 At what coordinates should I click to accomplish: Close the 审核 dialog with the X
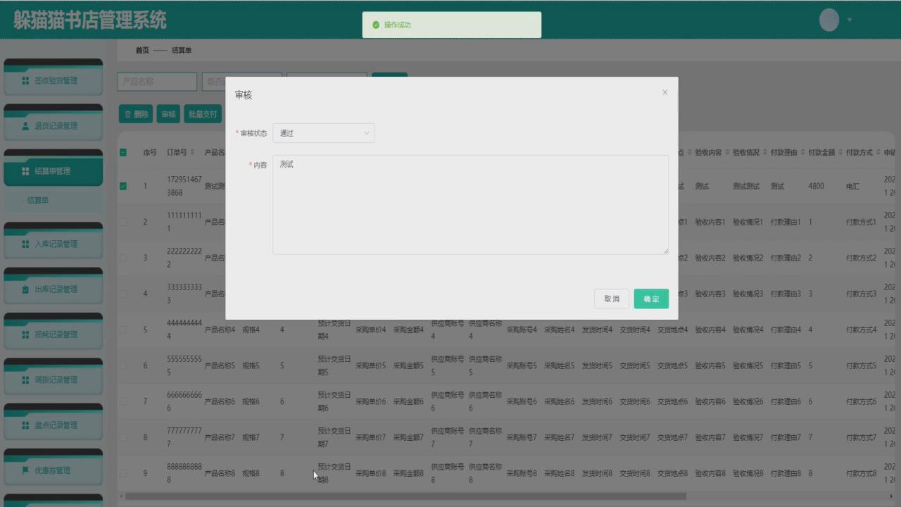coord(664,92)
